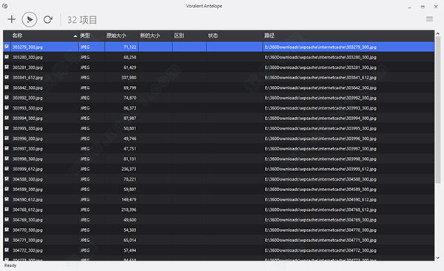The image size is (444, 271).
Task: Sort by the 状态 column header
Action: pos(212,36)
